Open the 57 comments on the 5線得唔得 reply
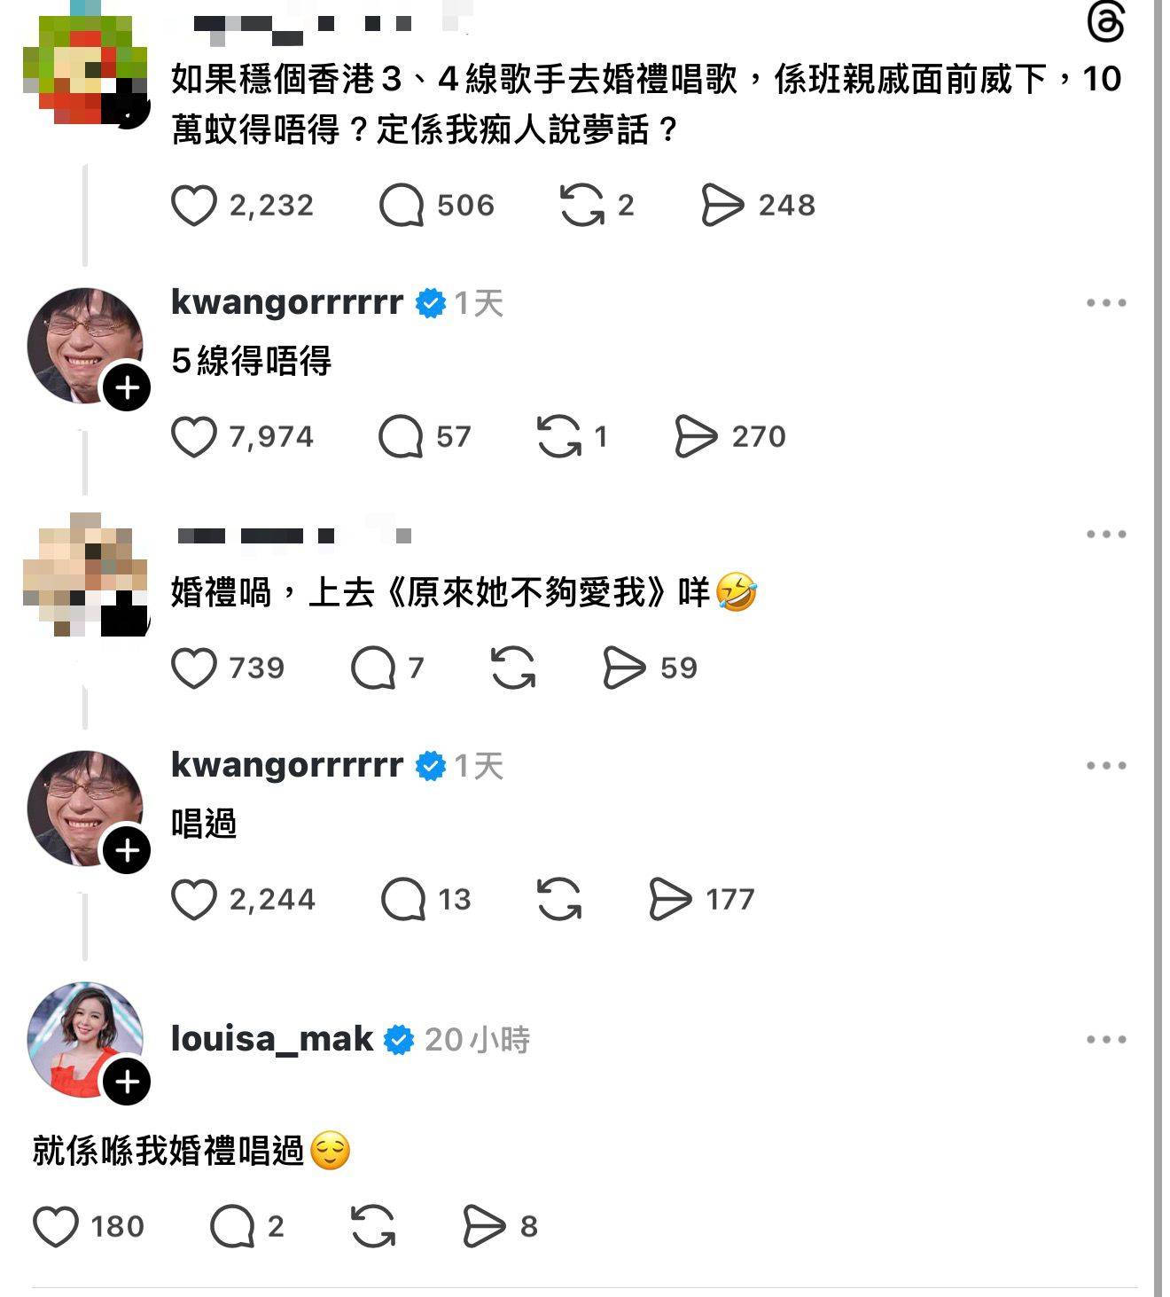The image size is (1170, 1297). tap(401, 437)
